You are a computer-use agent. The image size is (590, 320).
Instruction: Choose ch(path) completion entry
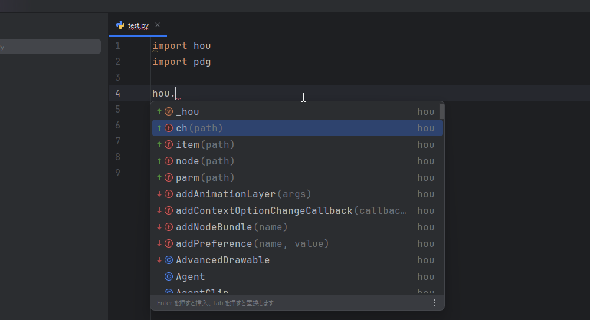click(x=199, y=128)
